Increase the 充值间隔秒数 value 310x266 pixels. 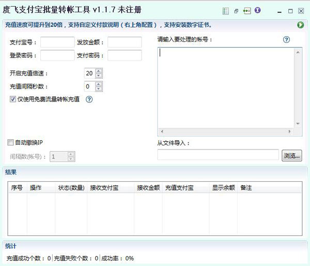[99, 84]
